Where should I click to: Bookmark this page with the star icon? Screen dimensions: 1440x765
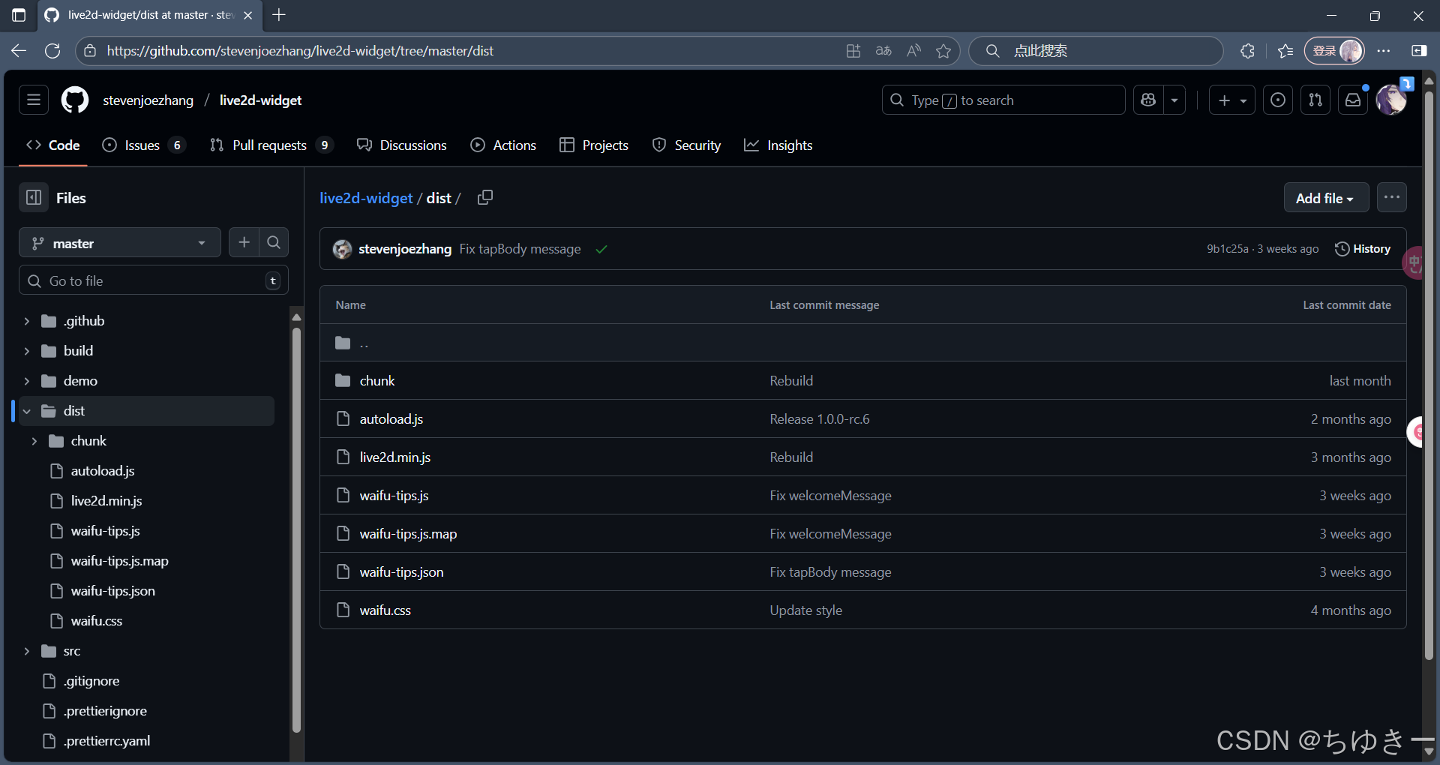[943, 51]
